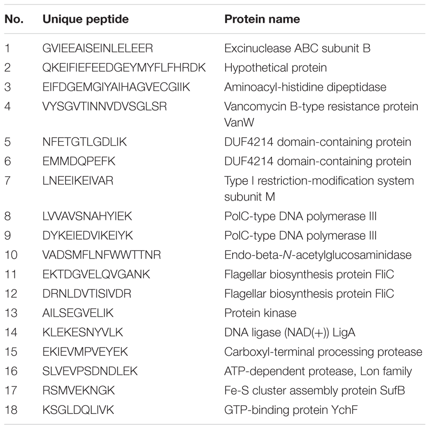Select the "Protein kinase" cell

click(x=260, y=313)
